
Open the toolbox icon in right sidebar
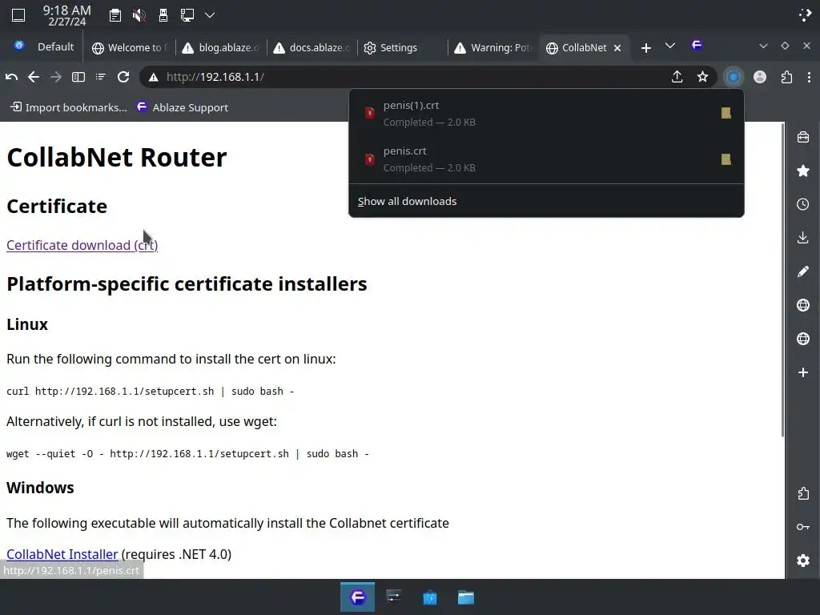(x=803, y=137)
